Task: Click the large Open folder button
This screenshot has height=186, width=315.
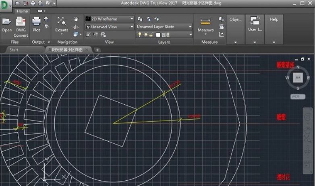Action: click(6, 25)
